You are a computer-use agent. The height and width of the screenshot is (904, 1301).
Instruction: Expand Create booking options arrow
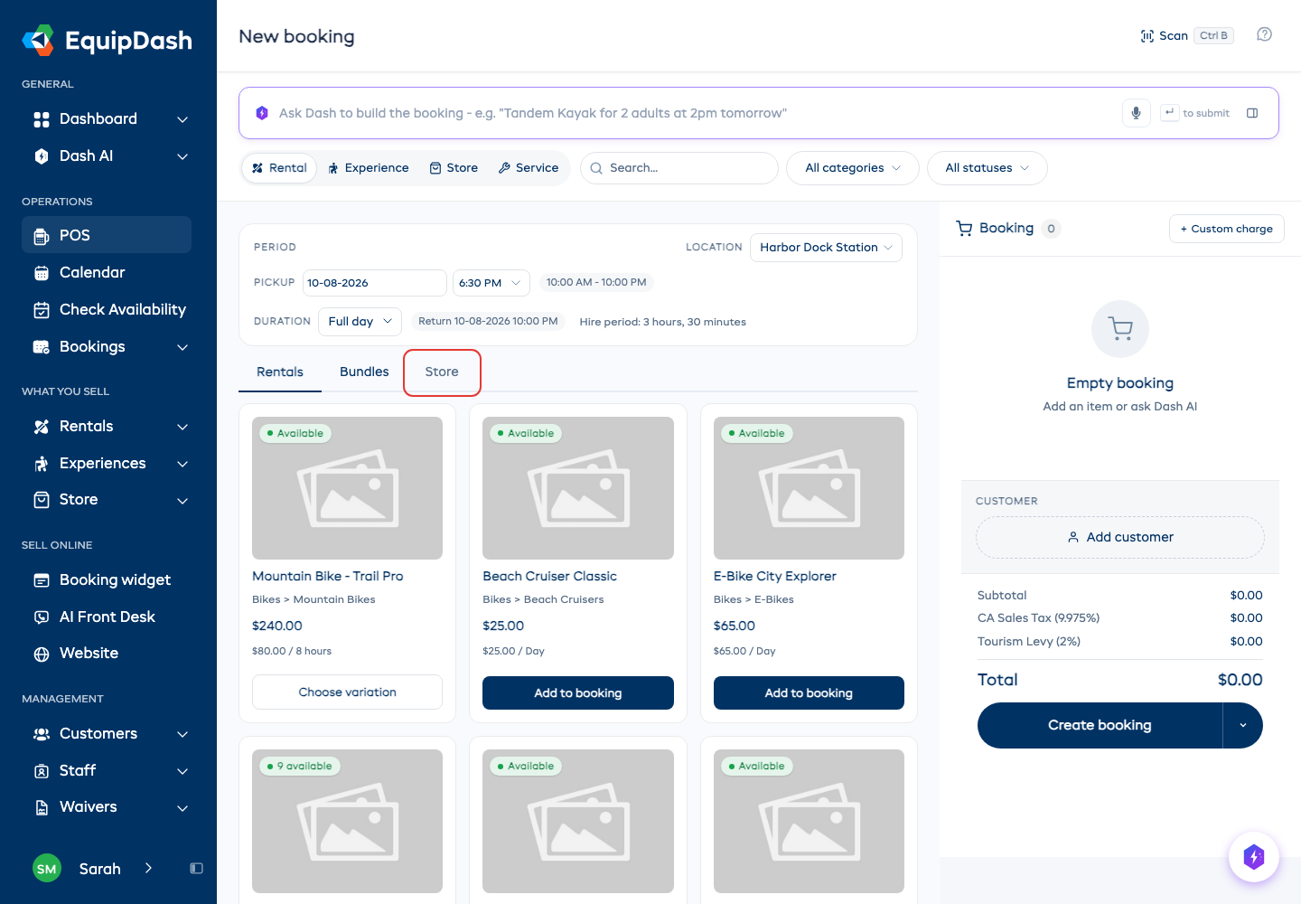click(1243, 725)
